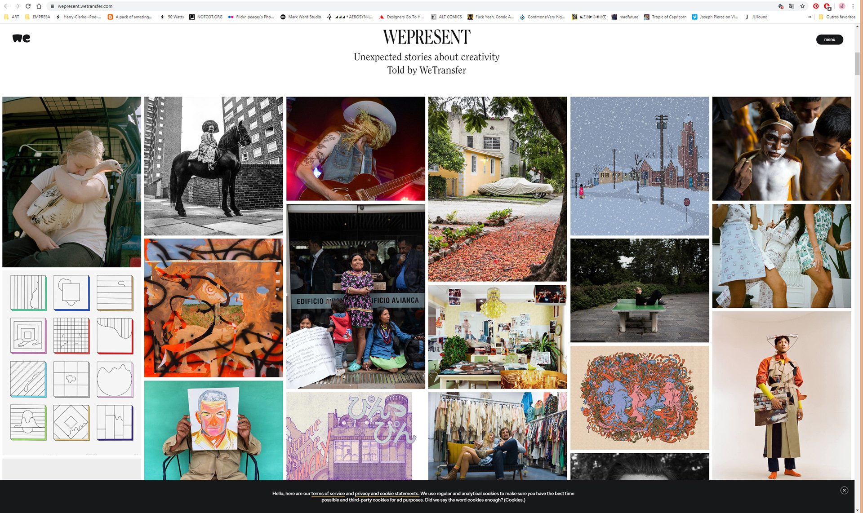Viewport: 863px width, 513px height.
Task: Open the snowy town illustration tile
Action: (x=640, y=166)
